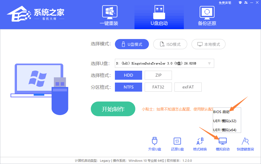The width and height of the screenshot is (261, 164).
Task: Switch to the 备份还原 tab
Action: (207, 15)
